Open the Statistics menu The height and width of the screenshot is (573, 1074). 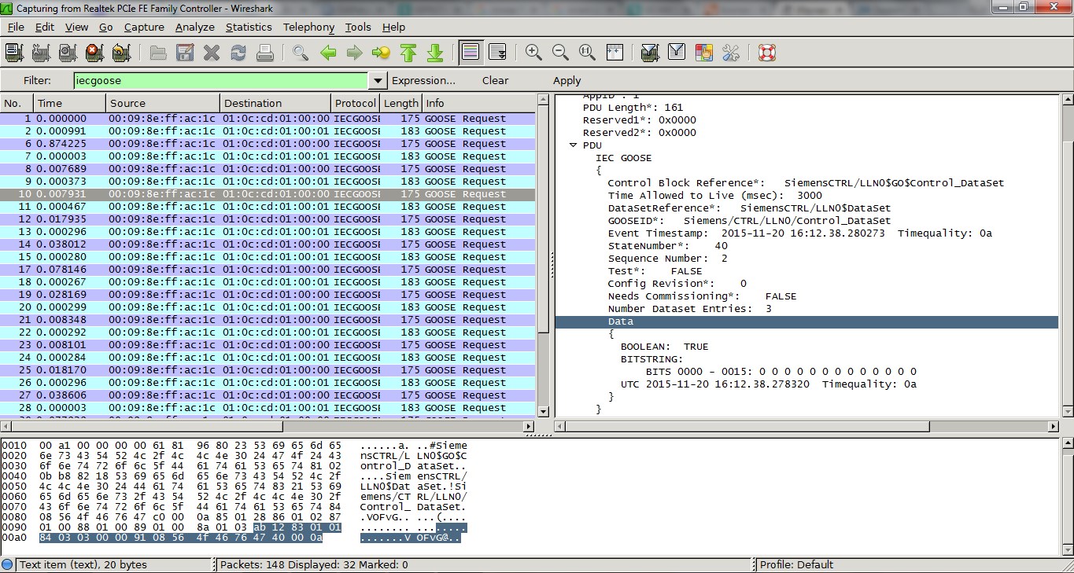pos(249,27)
